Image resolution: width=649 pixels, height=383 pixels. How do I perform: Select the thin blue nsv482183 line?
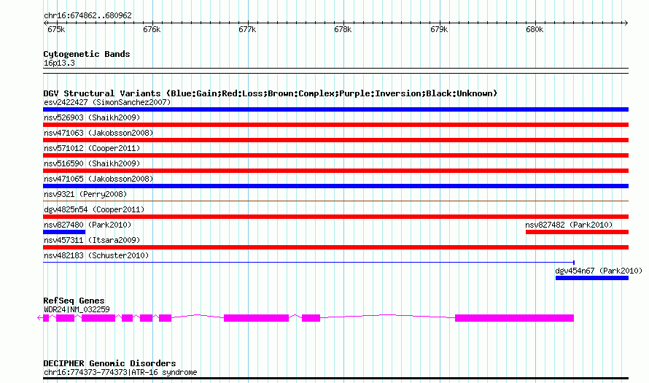[308, 263]
